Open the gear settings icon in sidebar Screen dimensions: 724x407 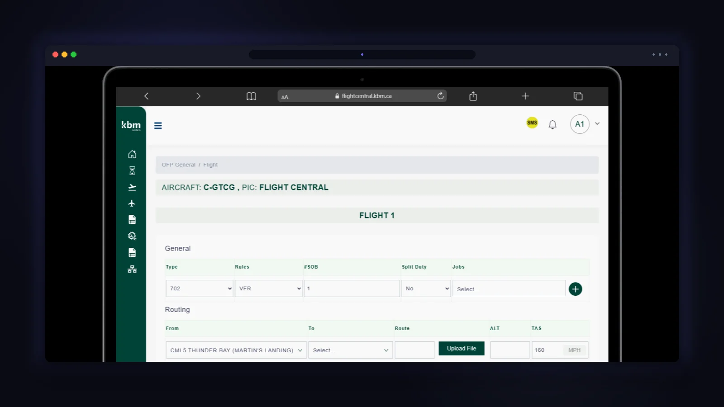pos(132,236)
